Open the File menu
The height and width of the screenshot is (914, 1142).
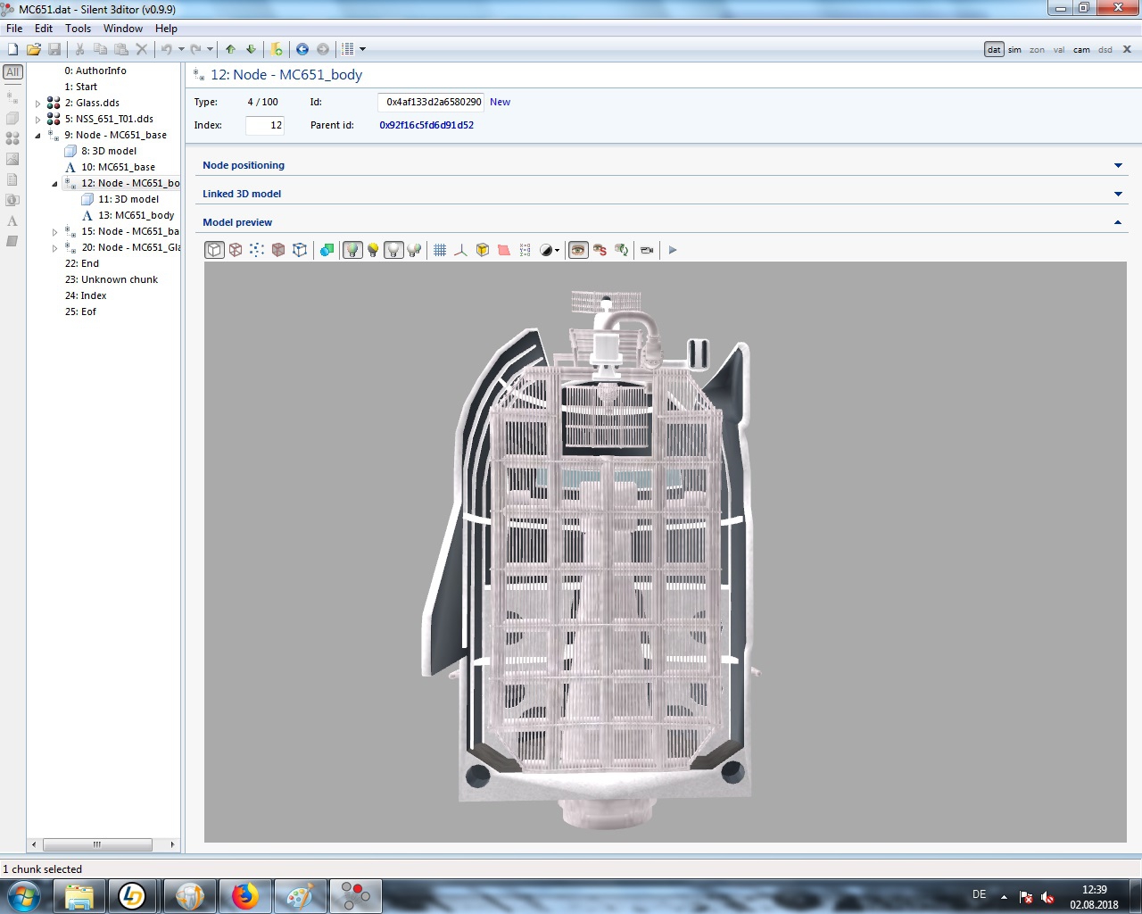point(14,29)
